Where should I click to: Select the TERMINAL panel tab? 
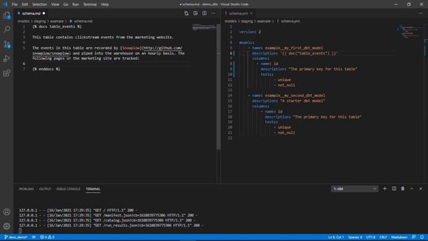point(93,189)
